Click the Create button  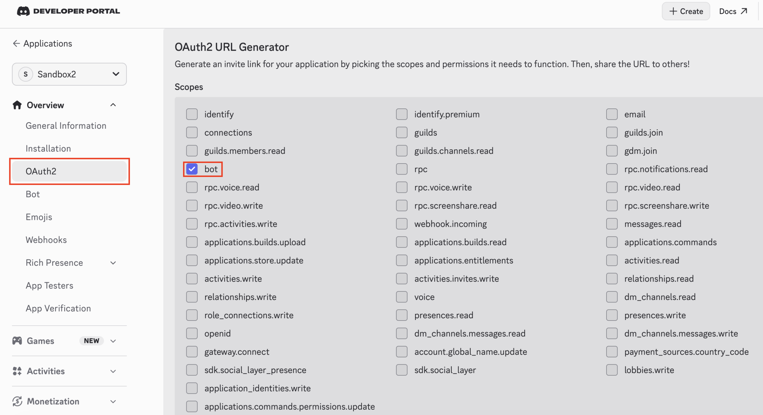tap(686, 11)
